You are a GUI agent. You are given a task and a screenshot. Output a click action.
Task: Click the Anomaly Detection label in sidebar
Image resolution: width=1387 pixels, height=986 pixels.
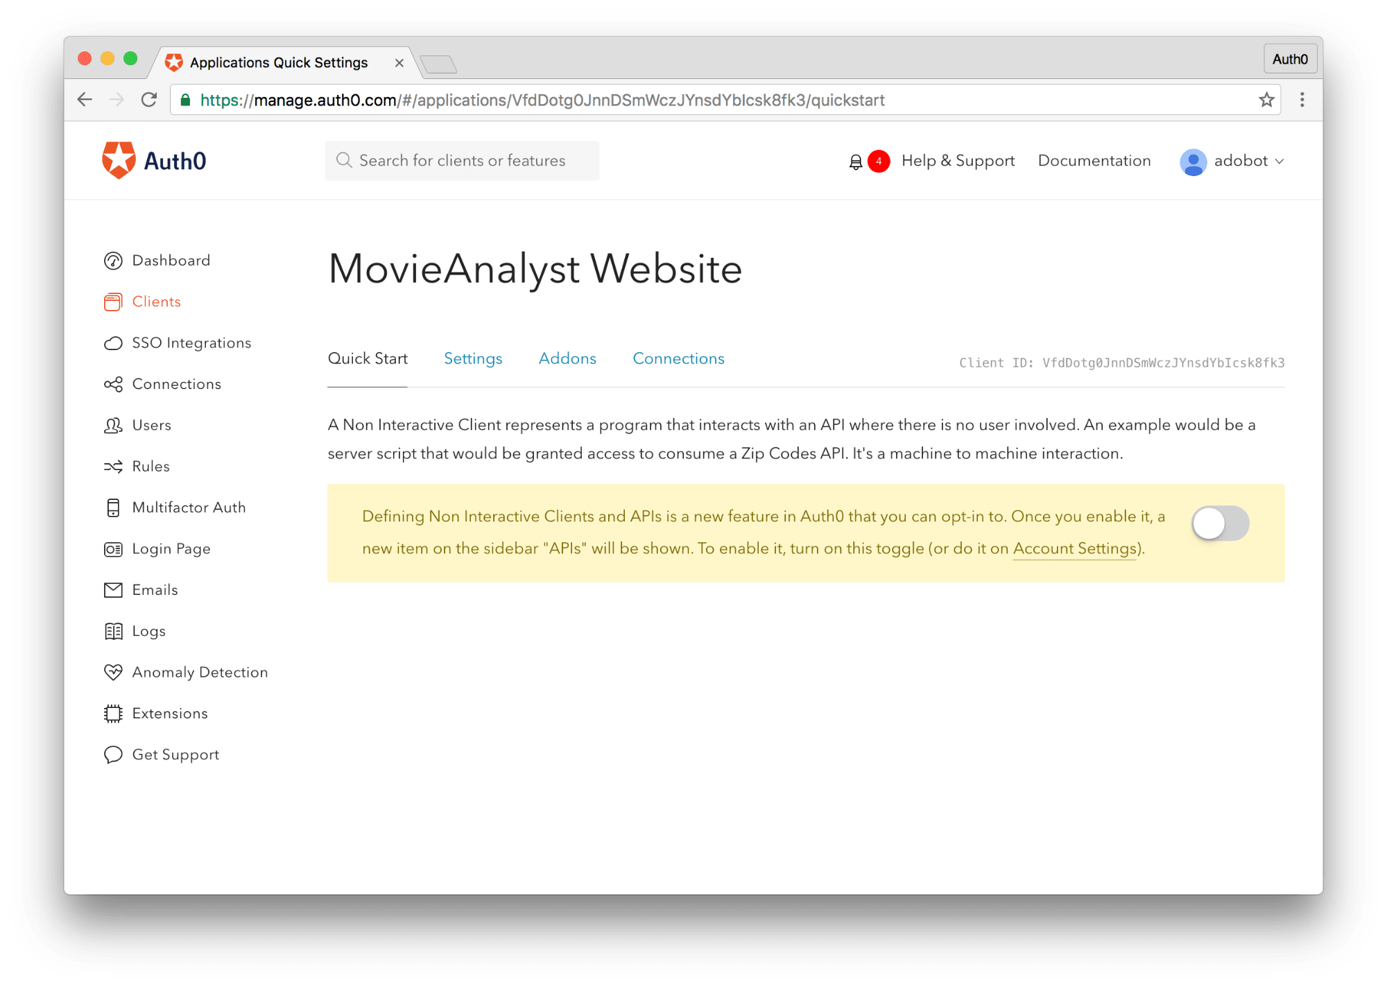(200, 672)
